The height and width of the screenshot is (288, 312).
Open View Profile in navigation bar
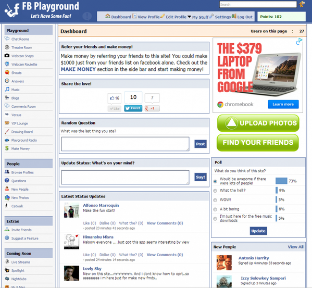(x=146, y=17)
